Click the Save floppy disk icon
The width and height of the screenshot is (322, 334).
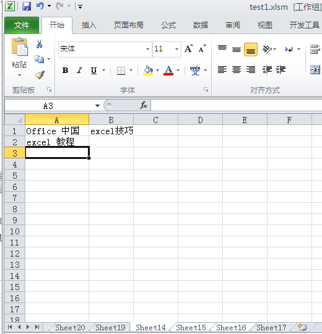pos(27,6)
